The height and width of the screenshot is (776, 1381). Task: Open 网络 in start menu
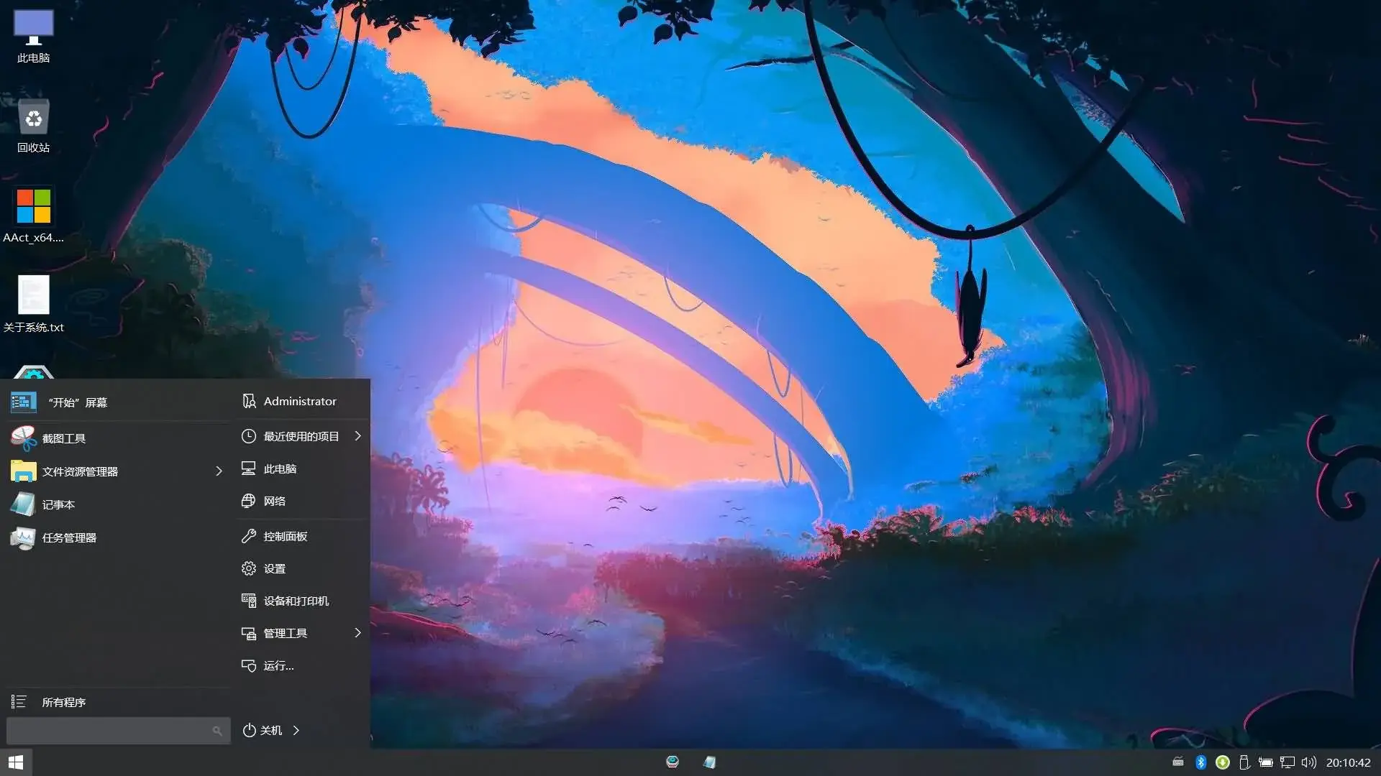[302, 501]
